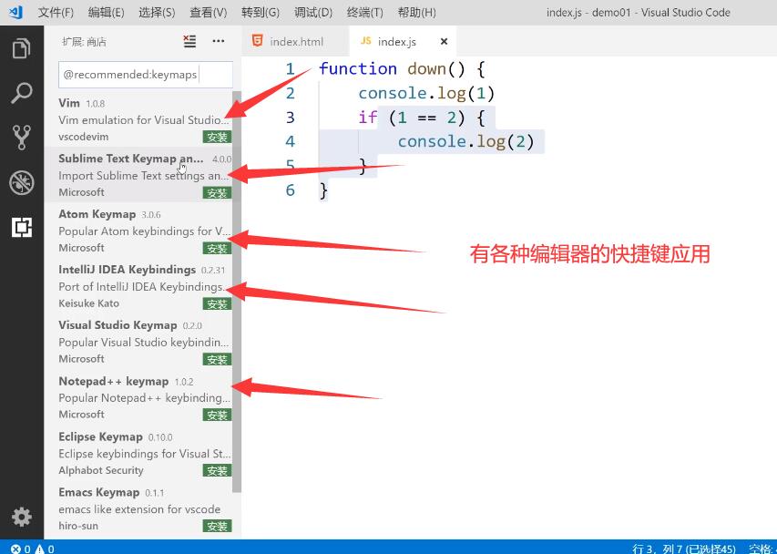
Task: Install the Emacs Keymap extension
Action: (x=217, y=527)
